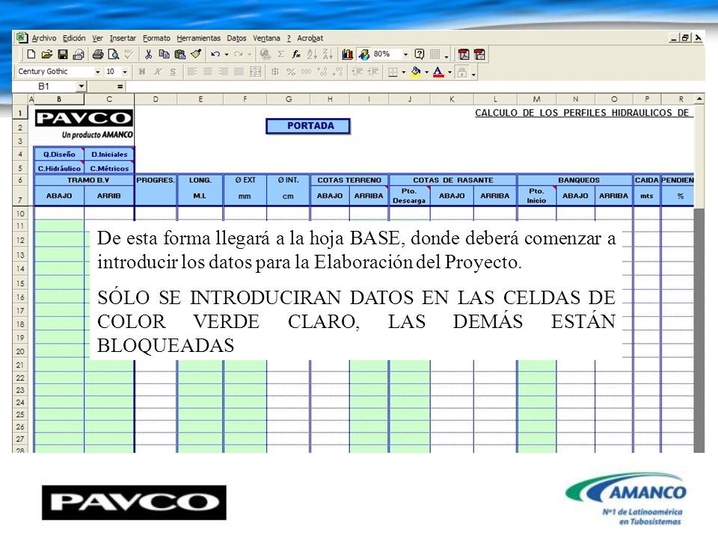Click the Print icon in the toolbar
Screen dimensions: 718x538
[97, 55]
